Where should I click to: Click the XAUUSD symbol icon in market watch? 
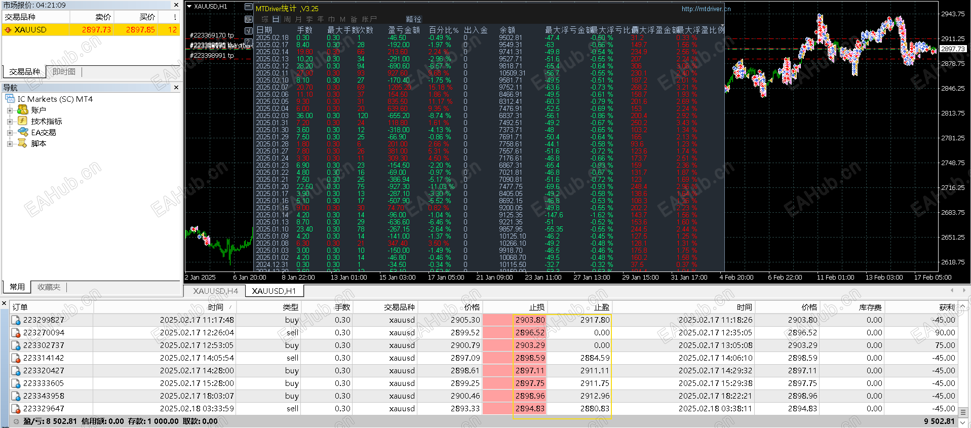pyautogui.click(x=8, y=30)
